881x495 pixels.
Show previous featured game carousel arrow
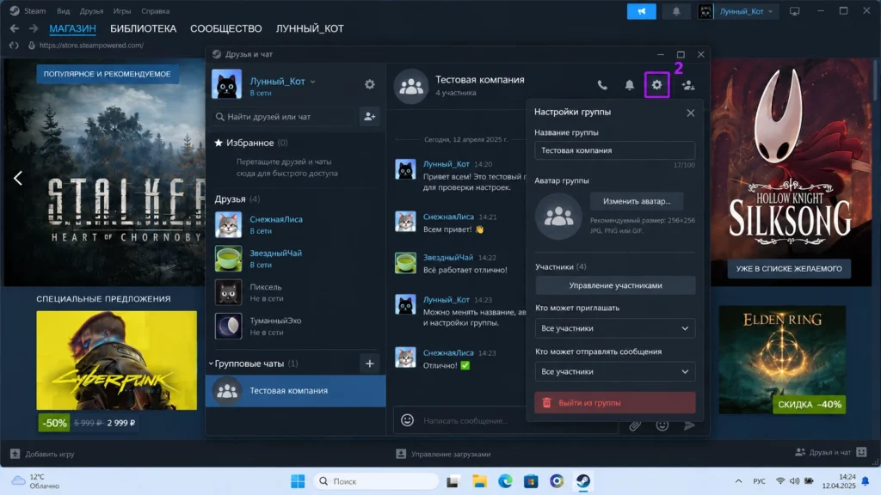(18, 179)
